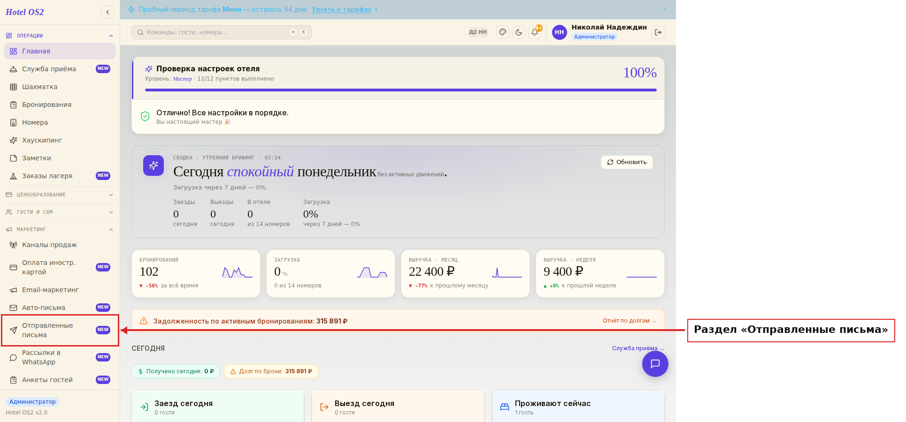Click the Заезд сегодня arrow icon
This screenshot has width=906, height=422.
(144, 407)
